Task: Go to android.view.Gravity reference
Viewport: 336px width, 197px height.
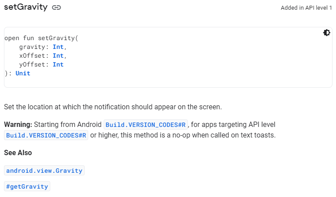Action: 44,171
